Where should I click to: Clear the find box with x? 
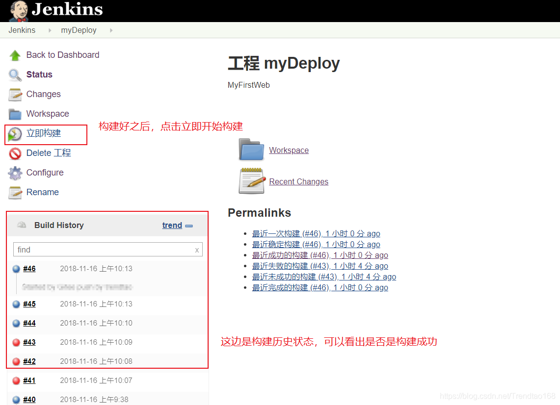click(x=197, y=250)
